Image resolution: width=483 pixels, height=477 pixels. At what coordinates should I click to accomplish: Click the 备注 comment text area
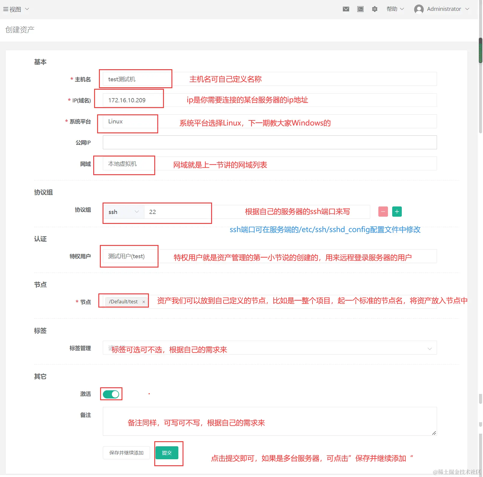click(270, 421)
